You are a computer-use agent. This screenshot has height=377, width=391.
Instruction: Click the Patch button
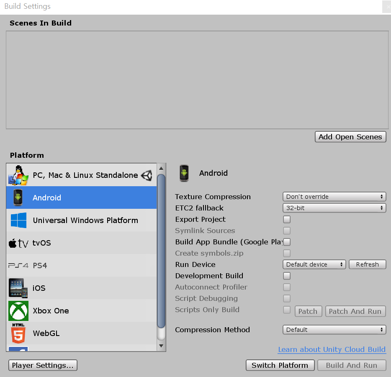[x=308, y=311]
